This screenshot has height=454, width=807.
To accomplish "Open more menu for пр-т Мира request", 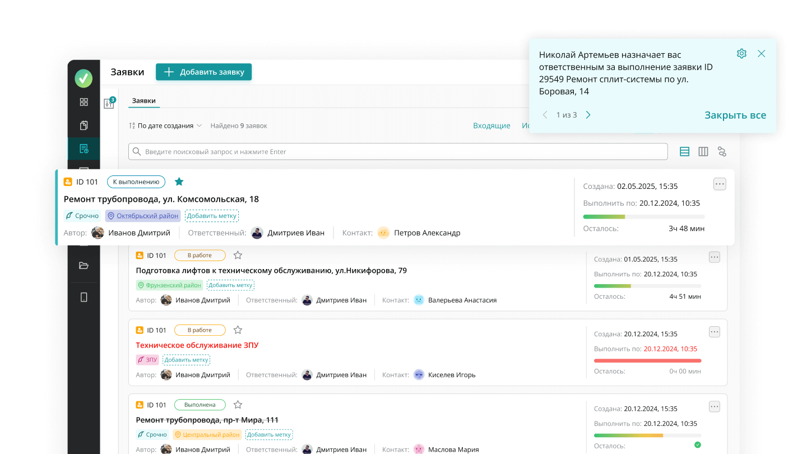I will [x=714, y=406].
